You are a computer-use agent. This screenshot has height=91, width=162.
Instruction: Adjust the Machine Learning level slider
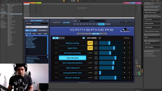tap(110, 43)
